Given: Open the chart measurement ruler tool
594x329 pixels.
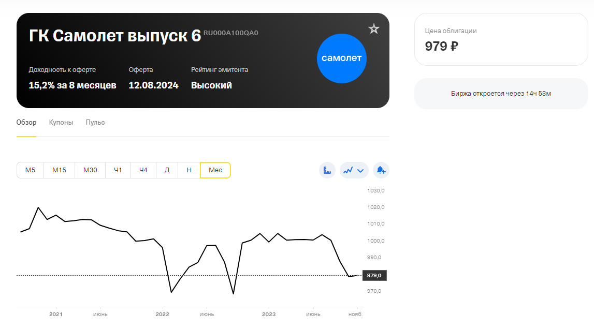Looking at the screenshot, I should coord(327,170).
